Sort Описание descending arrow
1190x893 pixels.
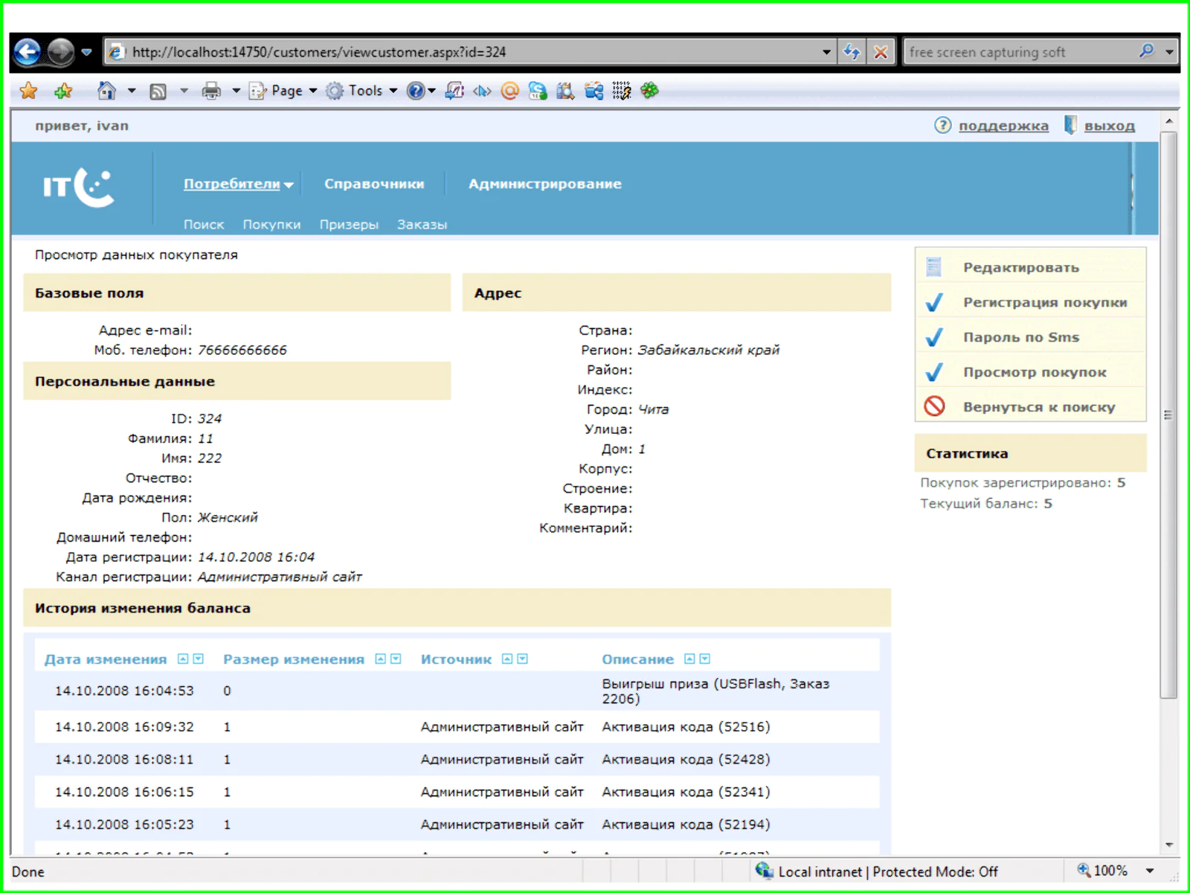[x=705, y=659]
